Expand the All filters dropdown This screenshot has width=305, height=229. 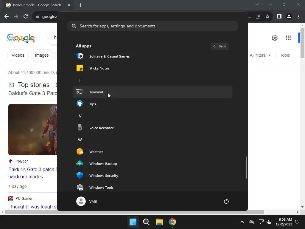tap(260, 55)
